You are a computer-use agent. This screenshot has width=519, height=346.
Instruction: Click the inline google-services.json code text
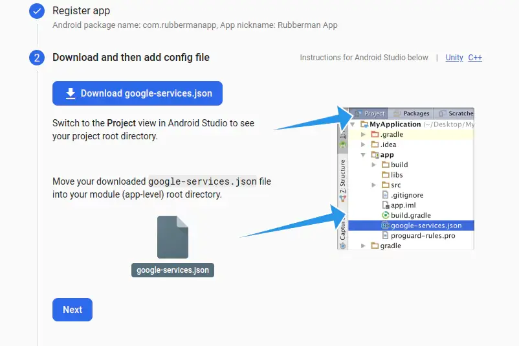[203, 181]
